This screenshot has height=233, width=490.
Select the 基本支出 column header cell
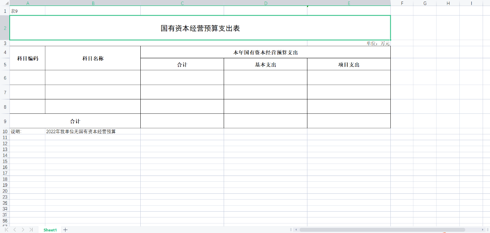point(265,64)
